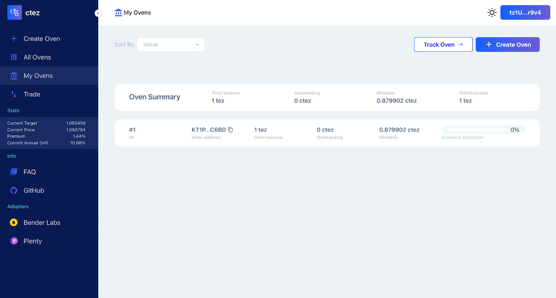Image resolution: width=556 pixels, height=298 pixels.
Task: Open the Sort By Value dropdown
Action: [x=170, y=45]
